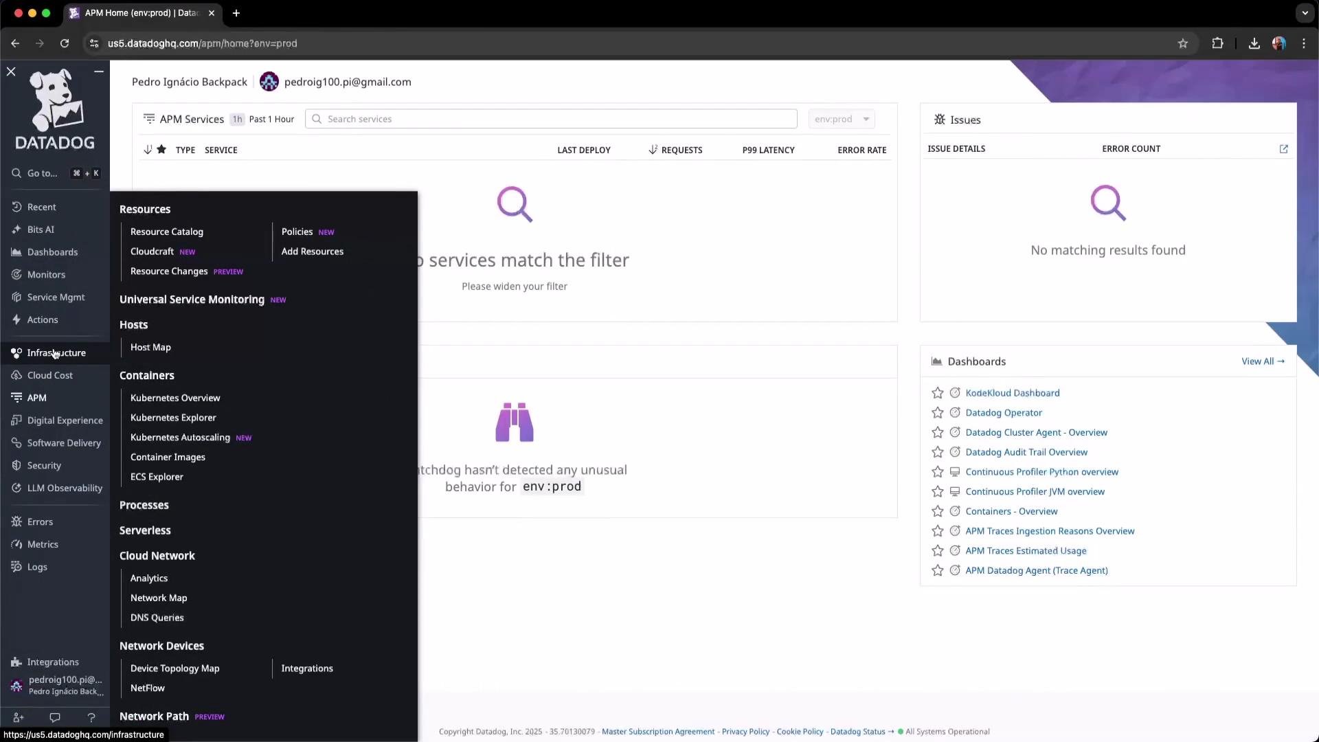
Task: Open Logs in the sidebar
Action: pyautogui.click(x=37, y=567)
